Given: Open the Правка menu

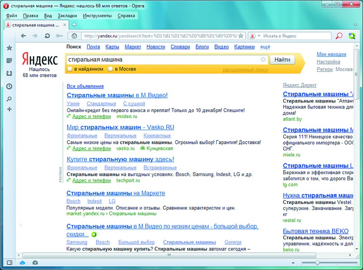Looking at the screenshot, I should pyautogui.click(x=30, y=15).
